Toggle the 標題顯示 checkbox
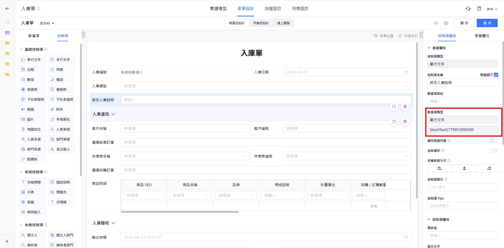The width and height of the screenshot is (504, 248). tap(496, 75)
